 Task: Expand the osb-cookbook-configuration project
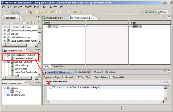[x=5, y=30]
